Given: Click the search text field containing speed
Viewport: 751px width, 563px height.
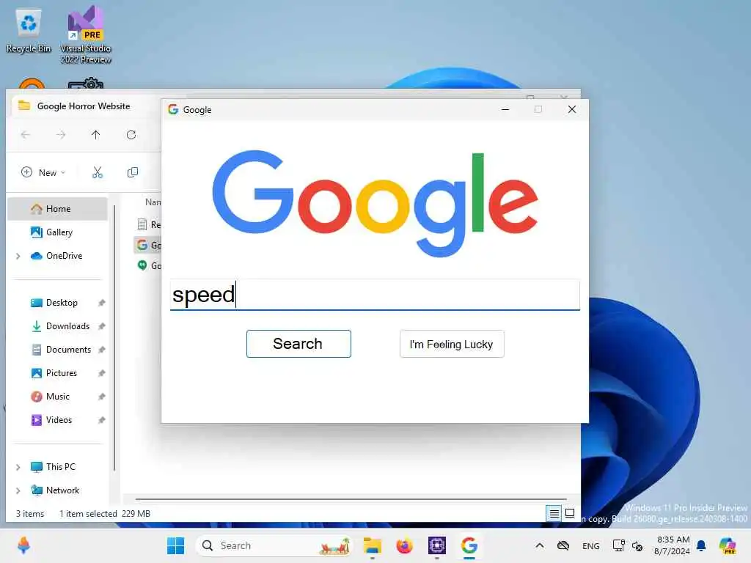Looking at the screenshot, I should coord(375,295).
